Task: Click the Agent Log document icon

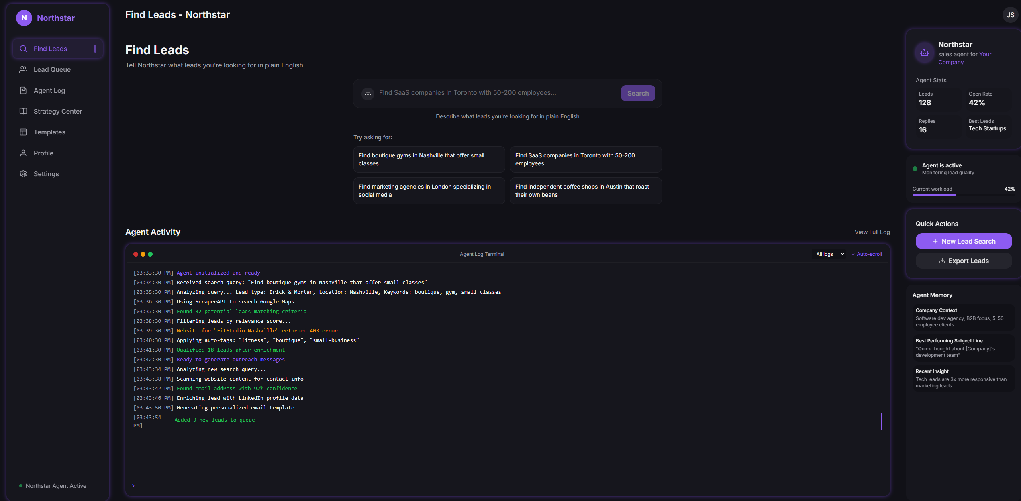Action: [23, 90]
